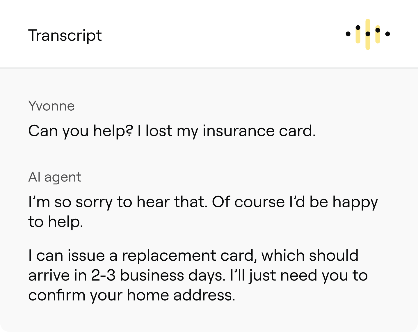Image resolution: width=418 pixels, height=332 pixels.
Task: Select the AI agent speaker label
Action: tap(55, 177)
